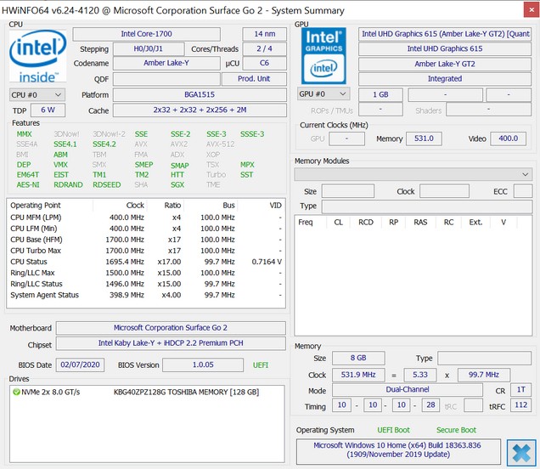Viewport: 540px width, 469px height.
Task: Click the Windows 10 Home operating system box
Action: (x=397, y=450)
